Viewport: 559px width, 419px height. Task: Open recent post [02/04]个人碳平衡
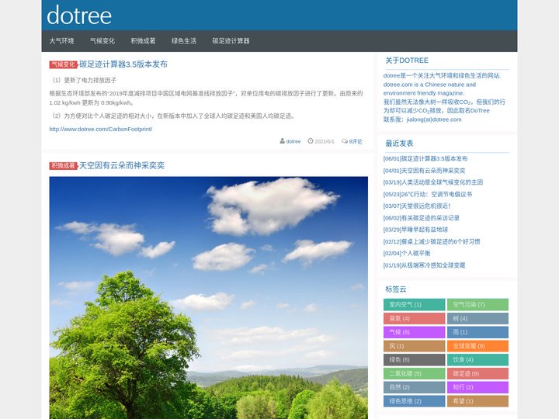407,253
